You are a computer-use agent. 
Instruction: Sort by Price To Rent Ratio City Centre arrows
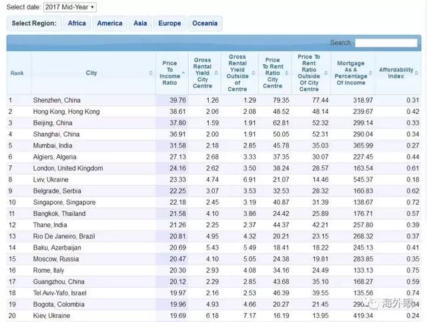[x=286, y=73]
